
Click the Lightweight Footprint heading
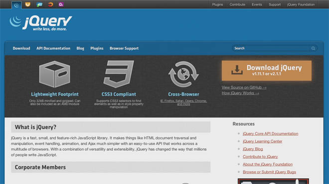point(55,94)
